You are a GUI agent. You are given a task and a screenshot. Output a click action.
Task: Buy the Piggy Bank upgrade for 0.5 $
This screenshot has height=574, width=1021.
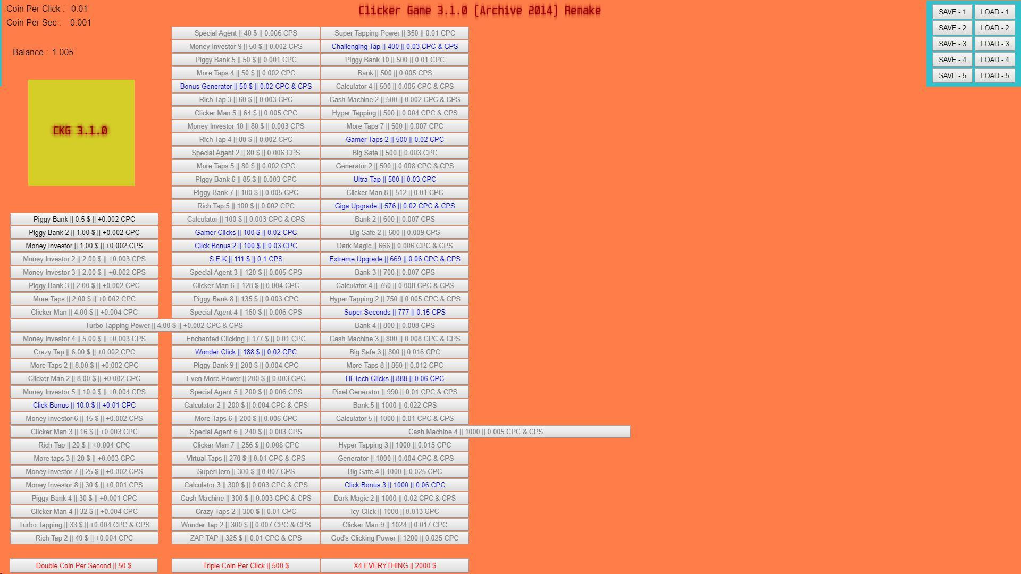tap(83, 219)
